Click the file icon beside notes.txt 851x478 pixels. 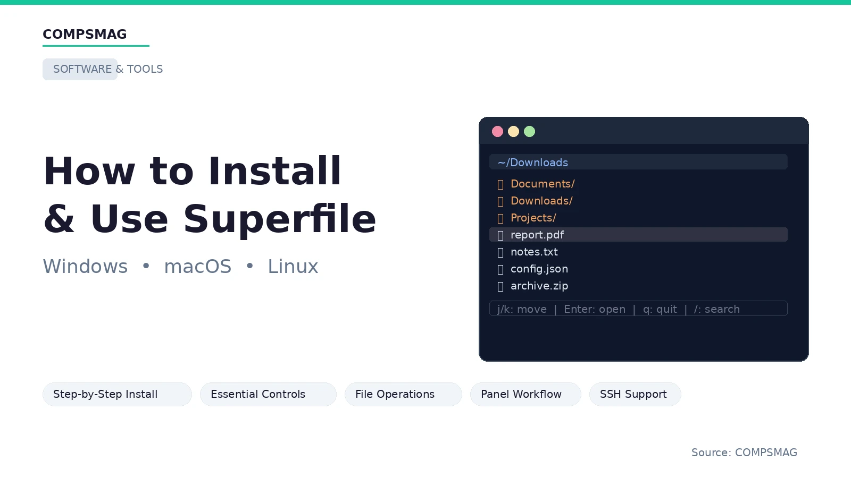point(500,252)
